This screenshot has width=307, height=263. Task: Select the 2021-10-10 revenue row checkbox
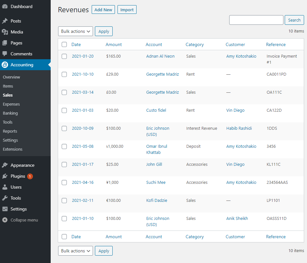(64, 74)
